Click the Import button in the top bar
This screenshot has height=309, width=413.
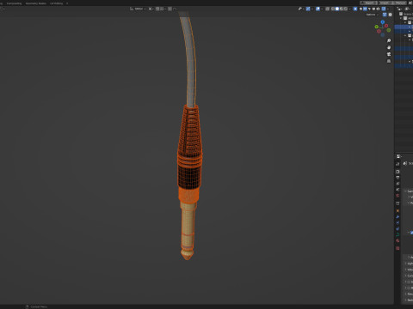pos(384,3)
